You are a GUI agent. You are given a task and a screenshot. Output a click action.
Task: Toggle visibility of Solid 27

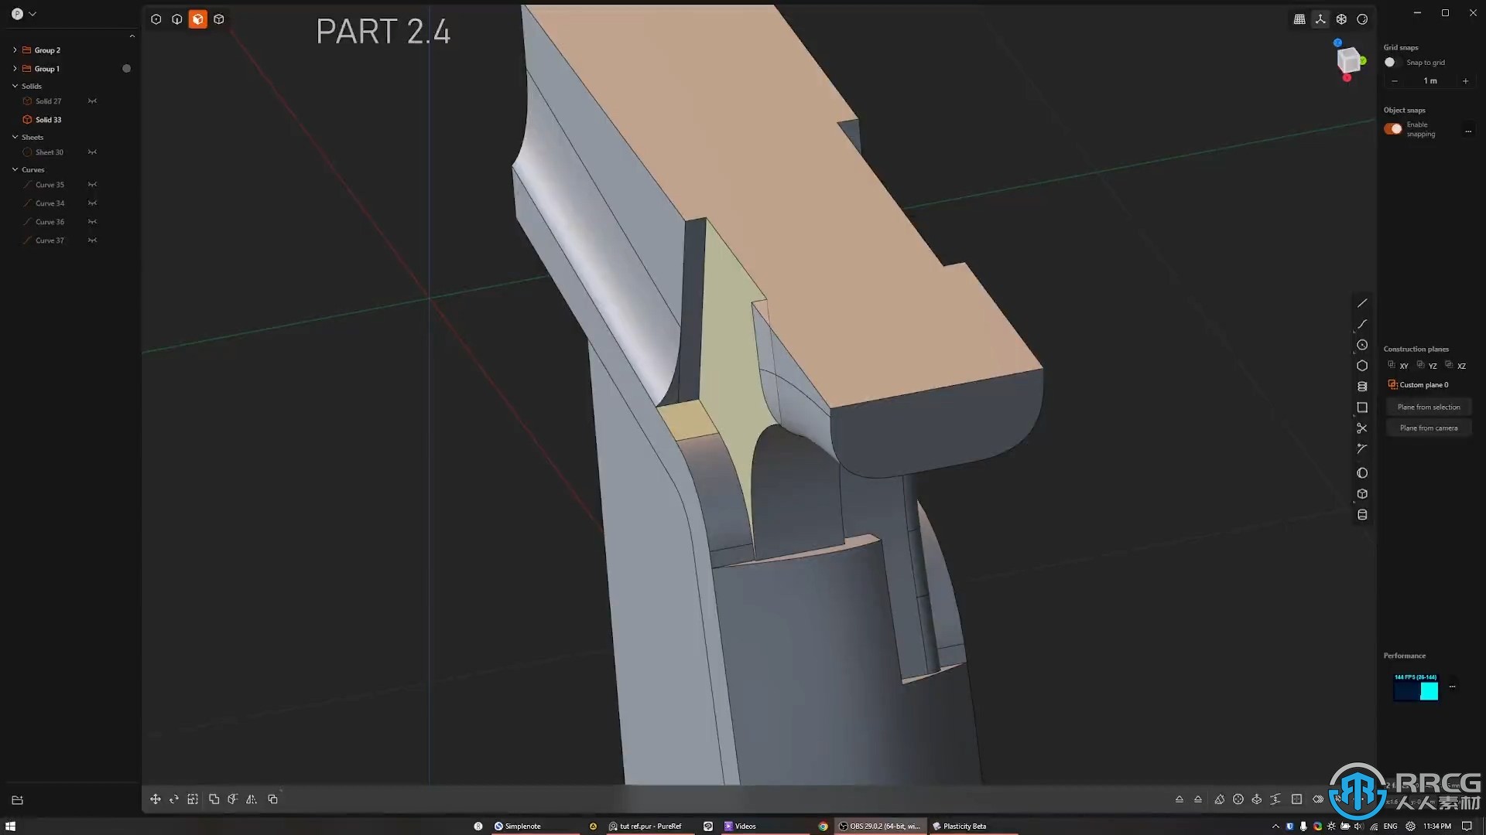point(92,101)
